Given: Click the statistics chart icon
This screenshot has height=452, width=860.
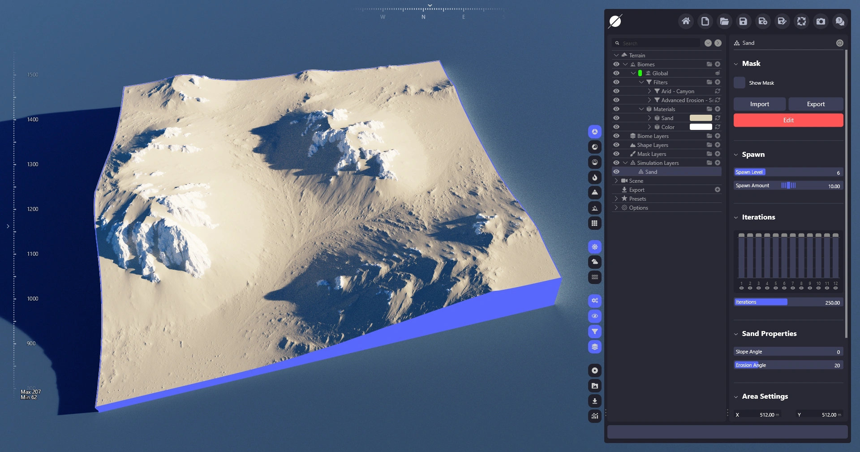Looking at the screenshot, I should tap(595, 416).
